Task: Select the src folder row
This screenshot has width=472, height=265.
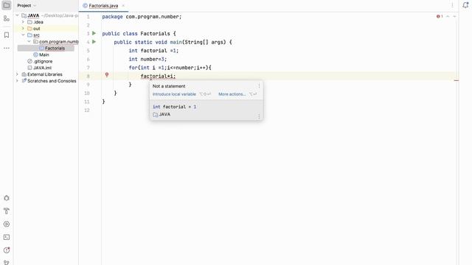Action: (46, 35)
